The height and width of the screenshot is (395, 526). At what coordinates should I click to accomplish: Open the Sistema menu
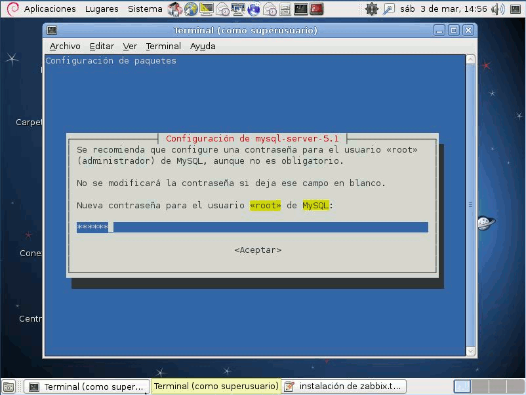[145, 9]
